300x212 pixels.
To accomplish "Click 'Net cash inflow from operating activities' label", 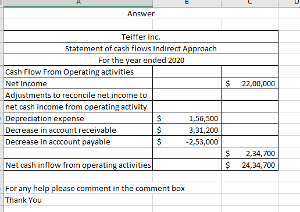I will 78,165.
